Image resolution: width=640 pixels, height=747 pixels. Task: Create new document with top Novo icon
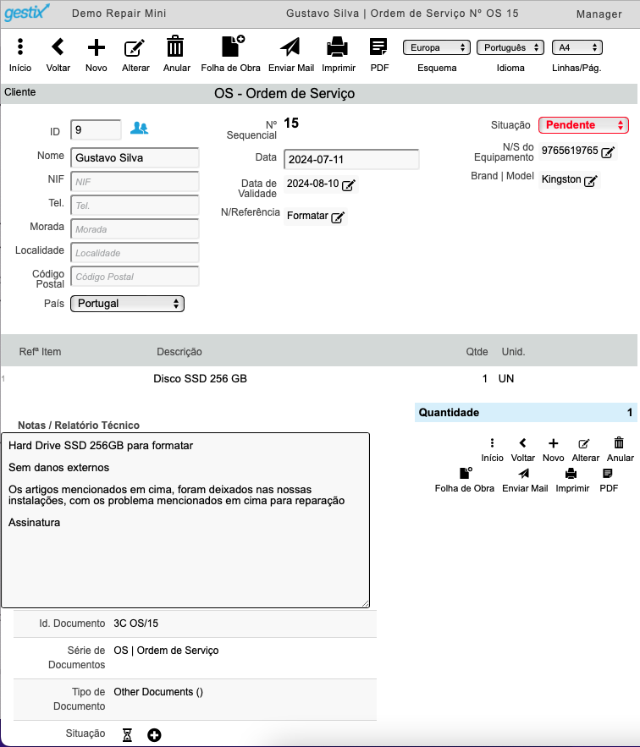point(97,47)
